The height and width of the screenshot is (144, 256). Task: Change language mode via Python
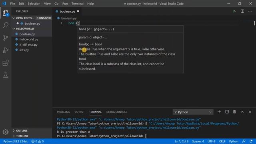(x=234, y=141)
